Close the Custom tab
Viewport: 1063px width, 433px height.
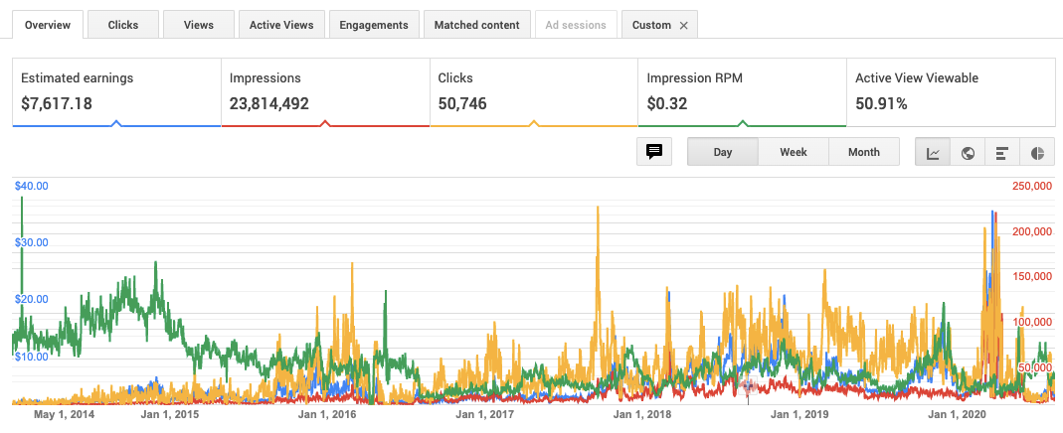[x=683, y=25]
